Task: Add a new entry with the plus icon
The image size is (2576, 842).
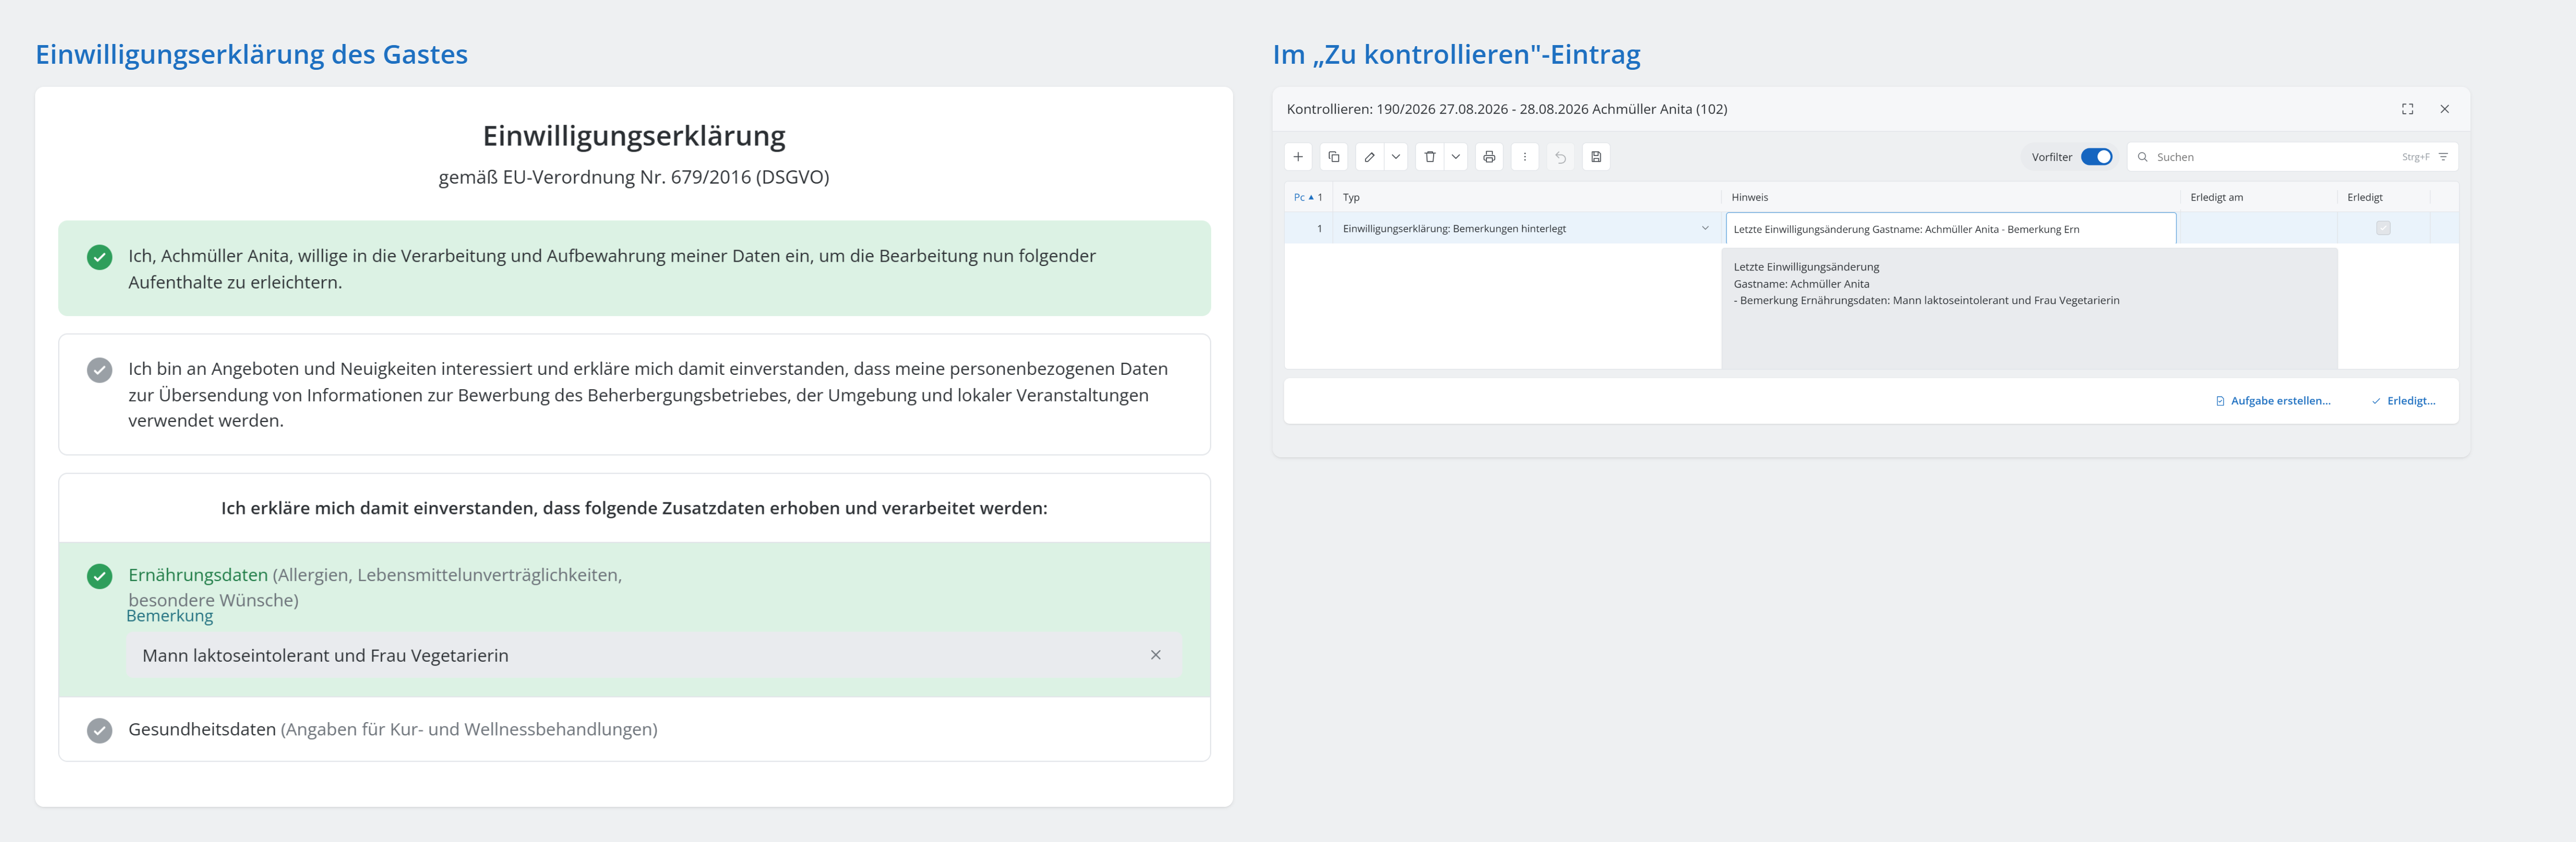Action: pos(1298,157)
